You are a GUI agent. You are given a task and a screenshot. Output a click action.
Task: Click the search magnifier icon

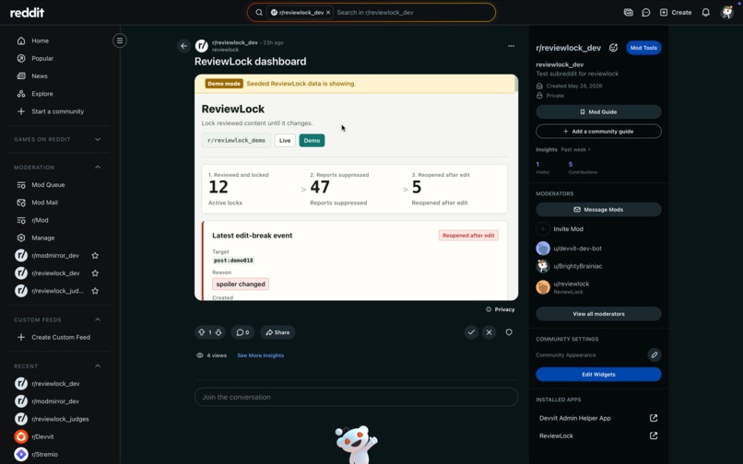pos(259,12)
